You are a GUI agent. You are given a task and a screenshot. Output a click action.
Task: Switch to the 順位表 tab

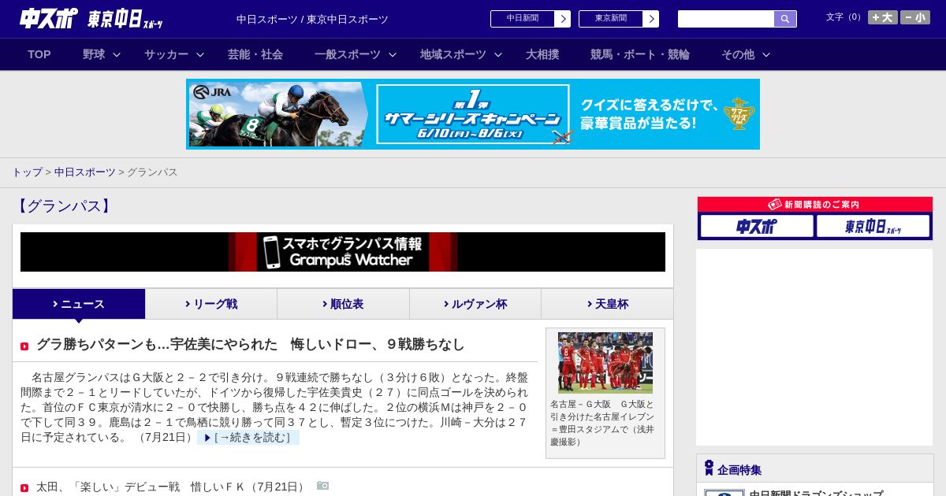tap(343, 304)
